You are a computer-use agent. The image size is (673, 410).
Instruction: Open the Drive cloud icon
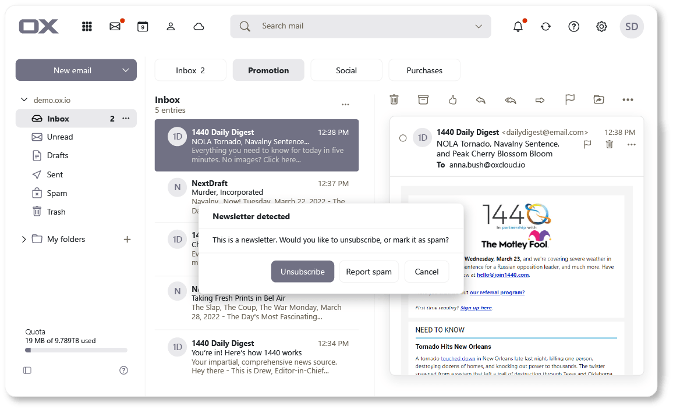coord(199,27)
